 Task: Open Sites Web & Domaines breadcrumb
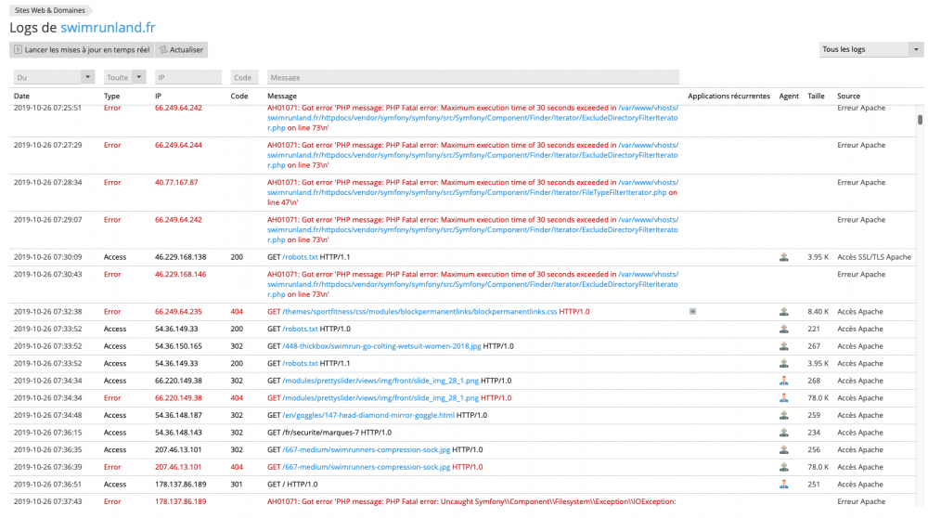(50, 10)
